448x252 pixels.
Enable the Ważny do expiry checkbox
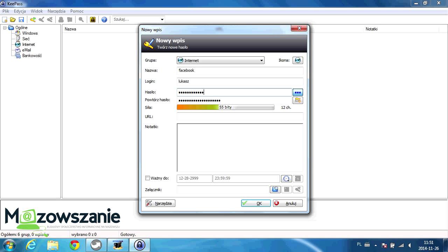coord(147,178)
